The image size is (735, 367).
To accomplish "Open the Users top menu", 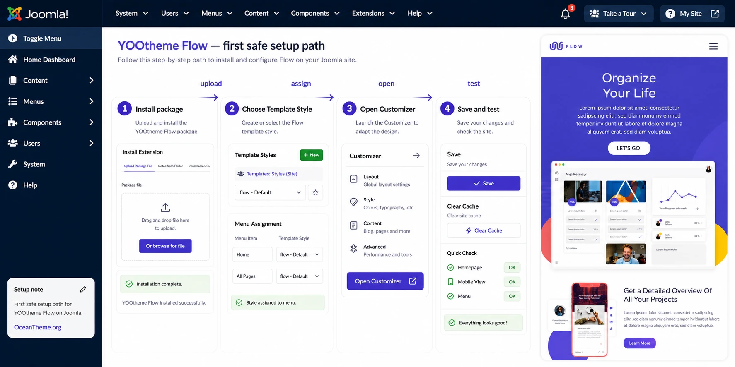I will 175,13.
